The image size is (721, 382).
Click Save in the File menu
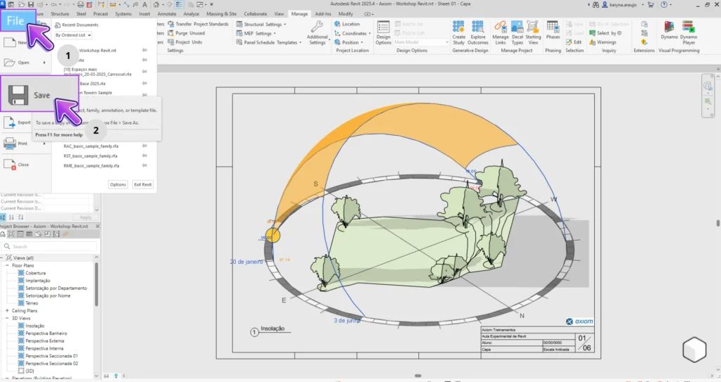click(x=39, y=94)
